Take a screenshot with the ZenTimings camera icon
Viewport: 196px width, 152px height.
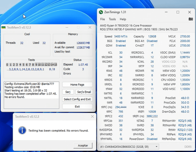coord(191,19)
